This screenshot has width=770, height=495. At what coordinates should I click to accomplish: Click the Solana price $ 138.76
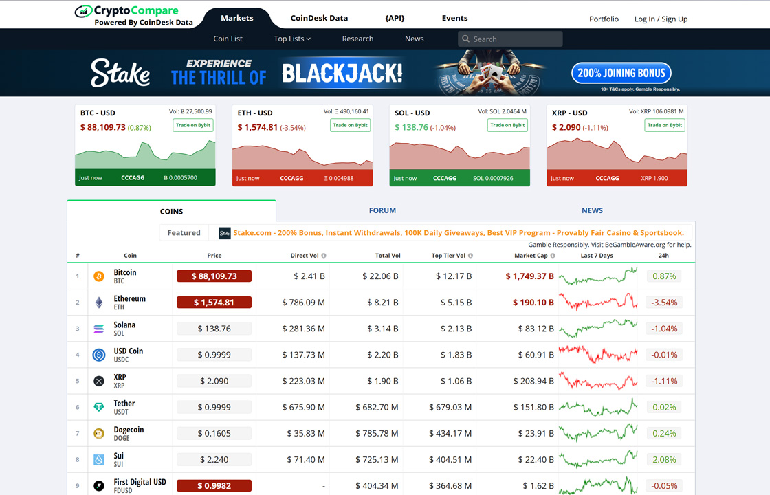point(214,329)
